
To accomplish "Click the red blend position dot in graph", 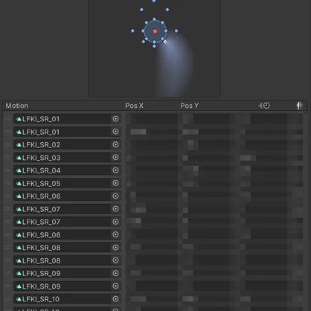I will [155, 31].
